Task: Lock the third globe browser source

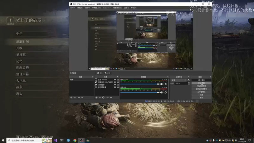Action: (118, 85)
